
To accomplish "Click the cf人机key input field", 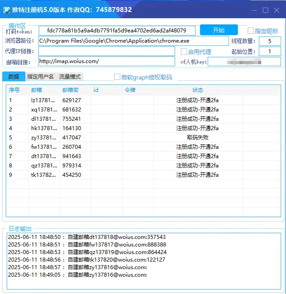I will tap(244, 61).
